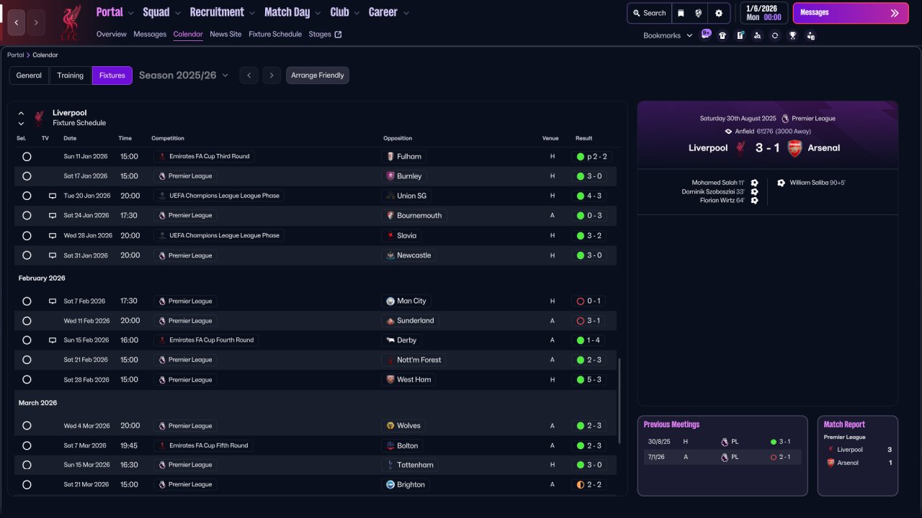
Task: Switch to the Training tab
Action: [71, 76]
